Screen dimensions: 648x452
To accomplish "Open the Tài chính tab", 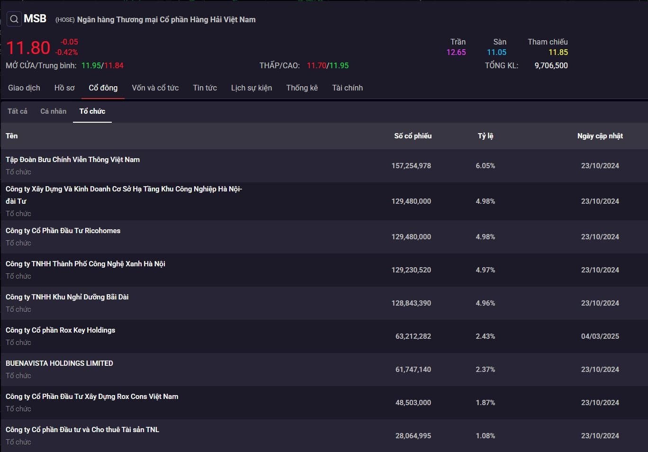I will coord(347,88).
